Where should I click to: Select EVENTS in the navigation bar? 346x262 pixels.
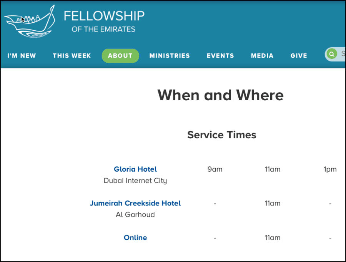(x=220, y=56)
